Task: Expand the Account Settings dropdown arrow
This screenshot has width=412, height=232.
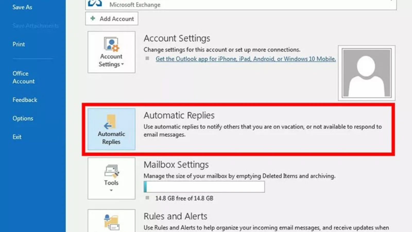Action: click(122, 65)
